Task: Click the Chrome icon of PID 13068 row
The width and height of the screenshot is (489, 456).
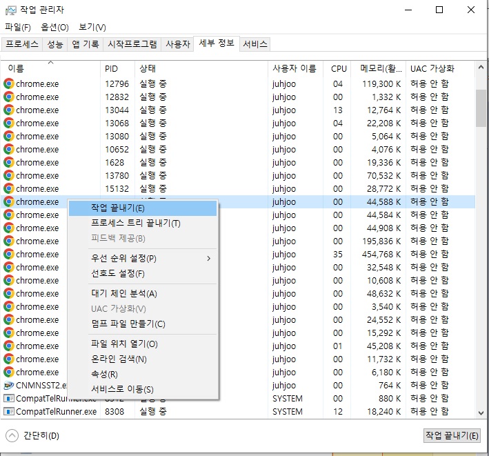Action: coord(9,123)
